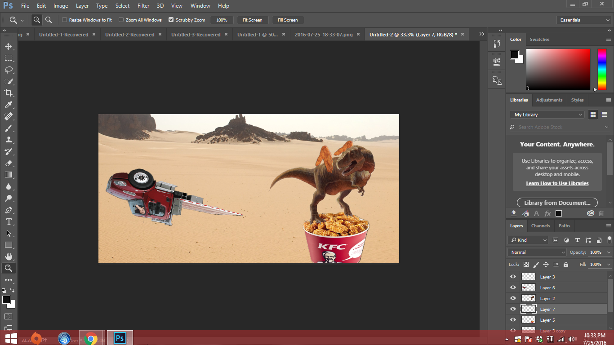614x345 pixels.
Task: Switch to the Swatches tab
Action: coord(539,40)
